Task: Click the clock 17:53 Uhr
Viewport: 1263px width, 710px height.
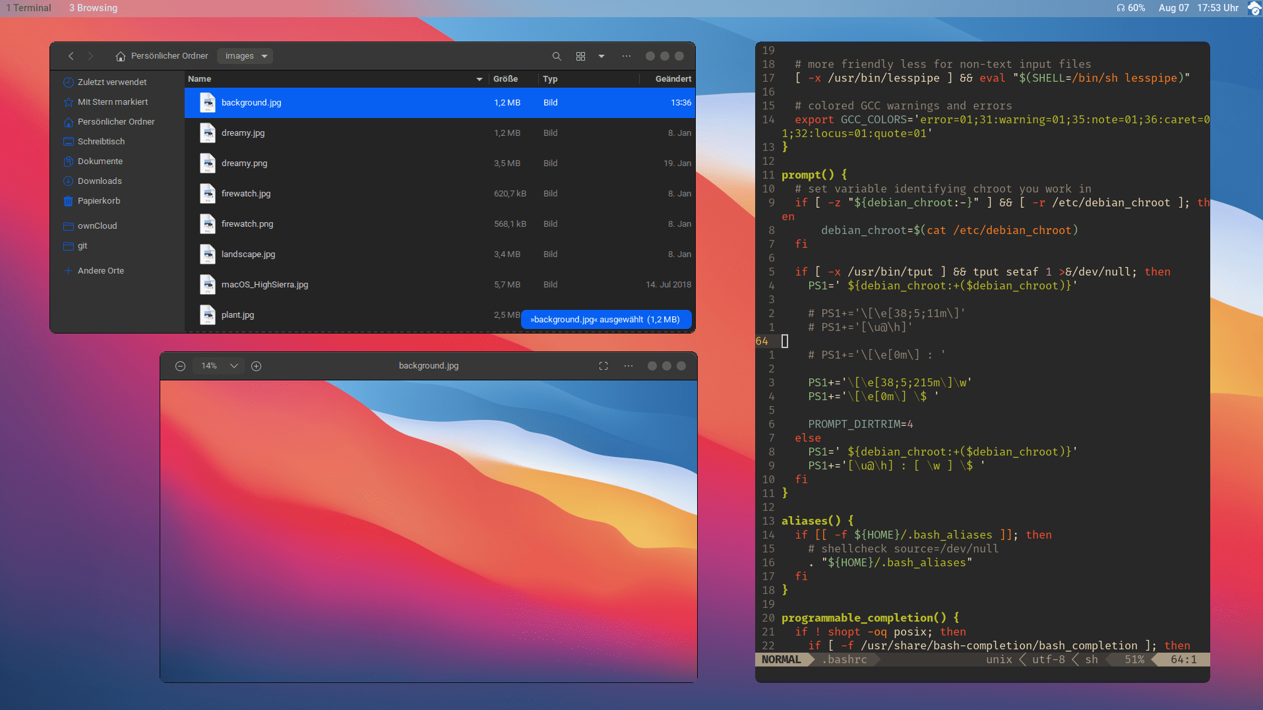Action: click(x=1218, y=8)
